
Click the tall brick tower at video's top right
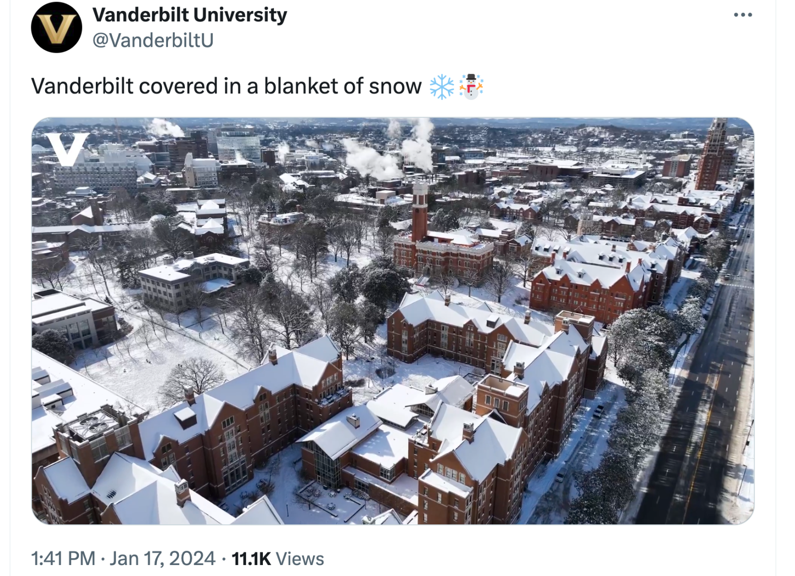[715, 154]
